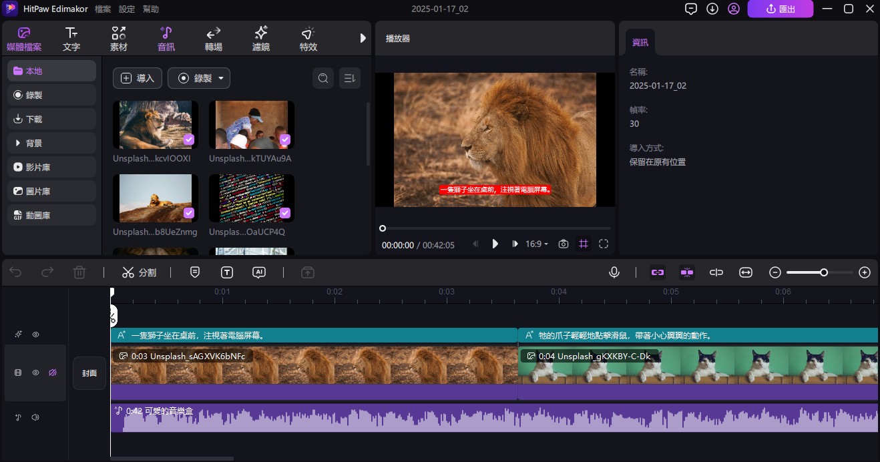Screen dimensions: 880x462
Task: Open the AI subtitle tool in timeline toolbar
Action: click(x=259, y=272)
